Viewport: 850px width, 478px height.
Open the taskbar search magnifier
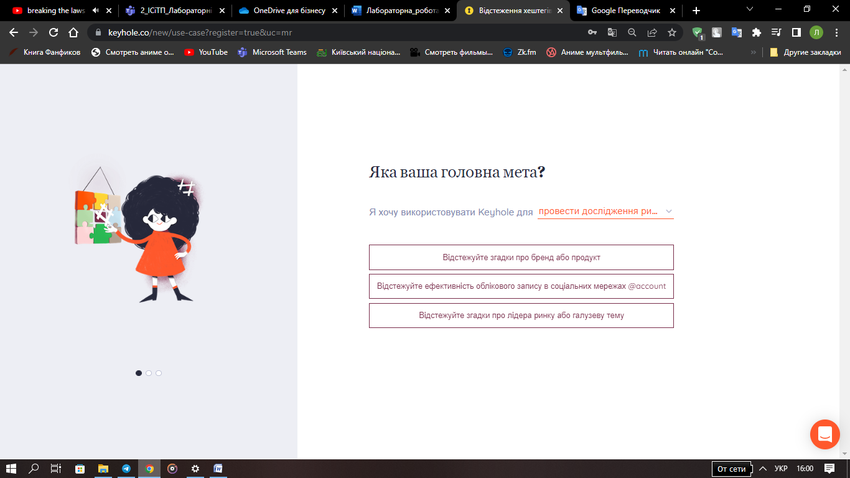pyautogui.click(x=34, y=469)
